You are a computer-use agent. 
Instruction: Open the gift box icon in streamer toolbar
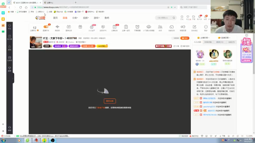(80, 27)
